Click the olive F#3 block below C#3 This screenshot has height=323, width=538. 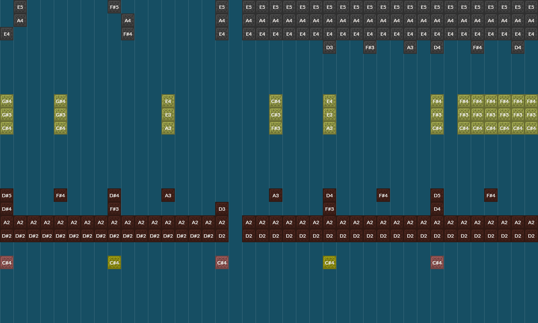tap(276, 128)
